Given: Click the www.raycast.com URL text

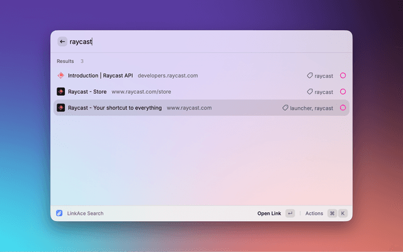Looking at the screenshot, I should click(x=189, y=108).
